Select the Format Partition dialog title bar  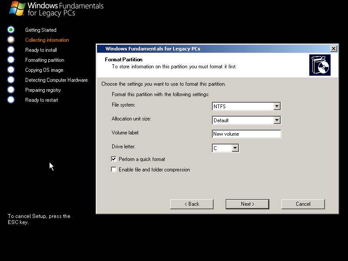(x=196, y=48)
